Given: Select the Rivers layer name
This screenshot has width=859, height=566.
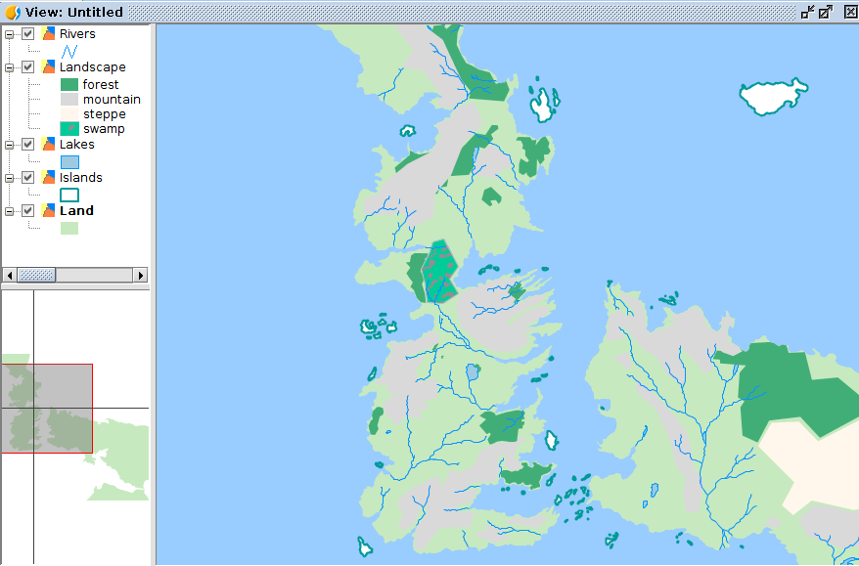Looking at the screenshot, I should pyautogui.click(x=77, y=34).
